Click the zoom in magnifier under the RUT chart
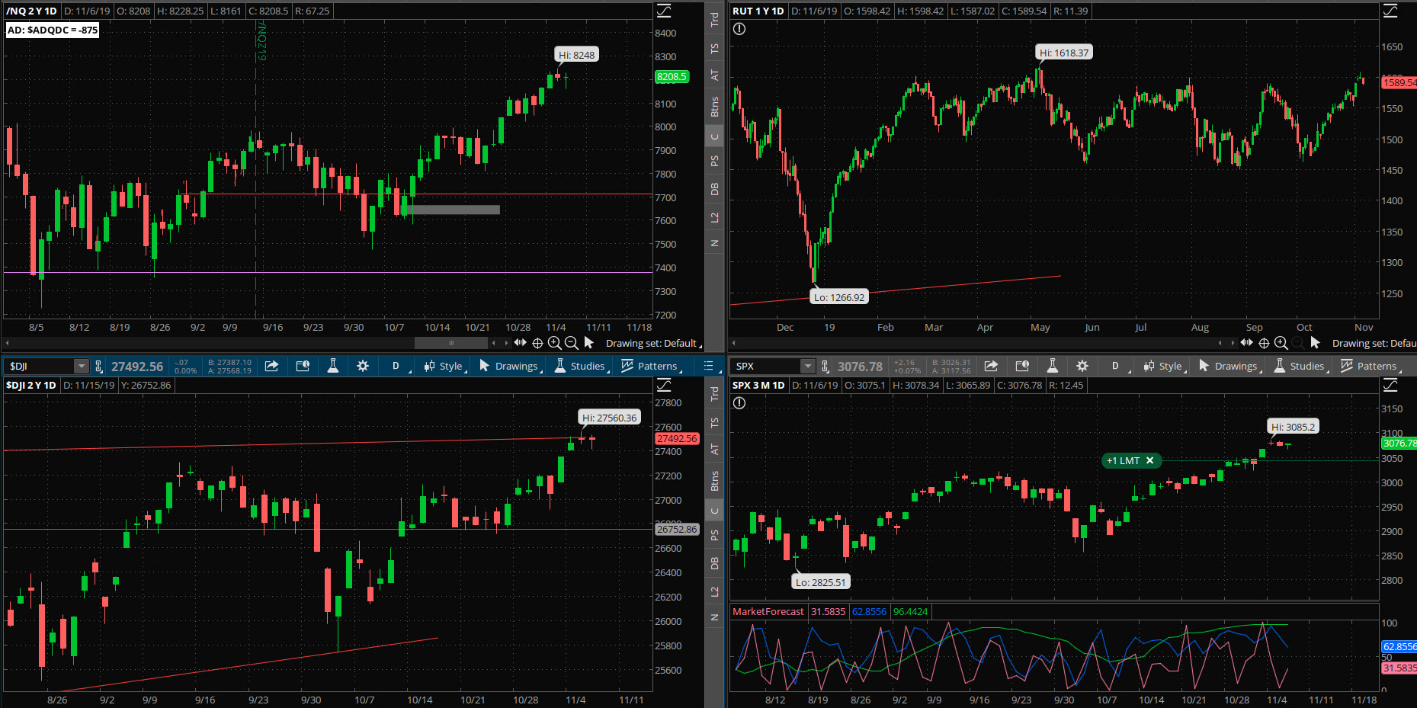The width and height of the screenshot is (1417, 708). click(1281, 343)
